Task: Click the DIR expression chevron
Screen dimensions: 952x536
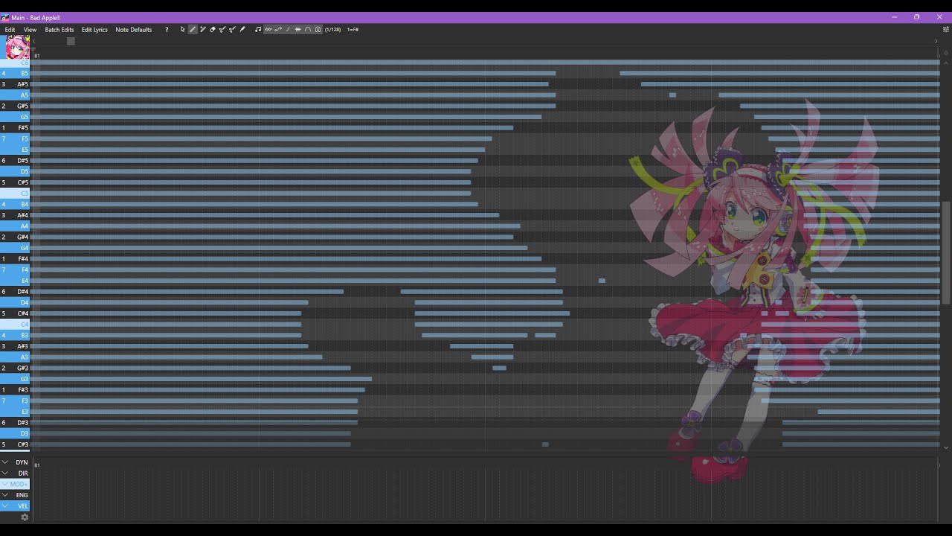Action: click(5, 473)
